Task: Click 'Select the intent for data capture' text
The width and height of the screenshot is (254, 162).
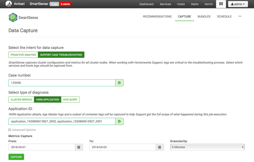Action: coord(36,48)
